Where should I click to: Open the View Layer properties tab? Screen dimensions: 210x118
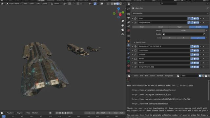pos(128,22)
